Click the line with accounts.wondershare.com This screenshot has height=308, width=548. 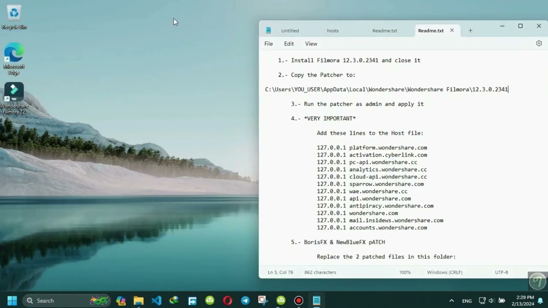(x=372, y=228)
